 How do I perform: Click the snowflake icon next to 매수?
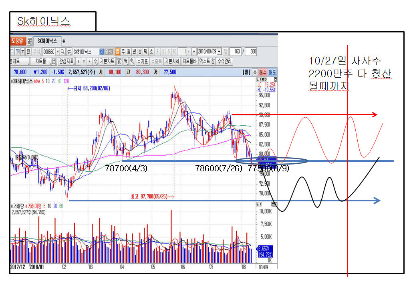tap(255, 72)
